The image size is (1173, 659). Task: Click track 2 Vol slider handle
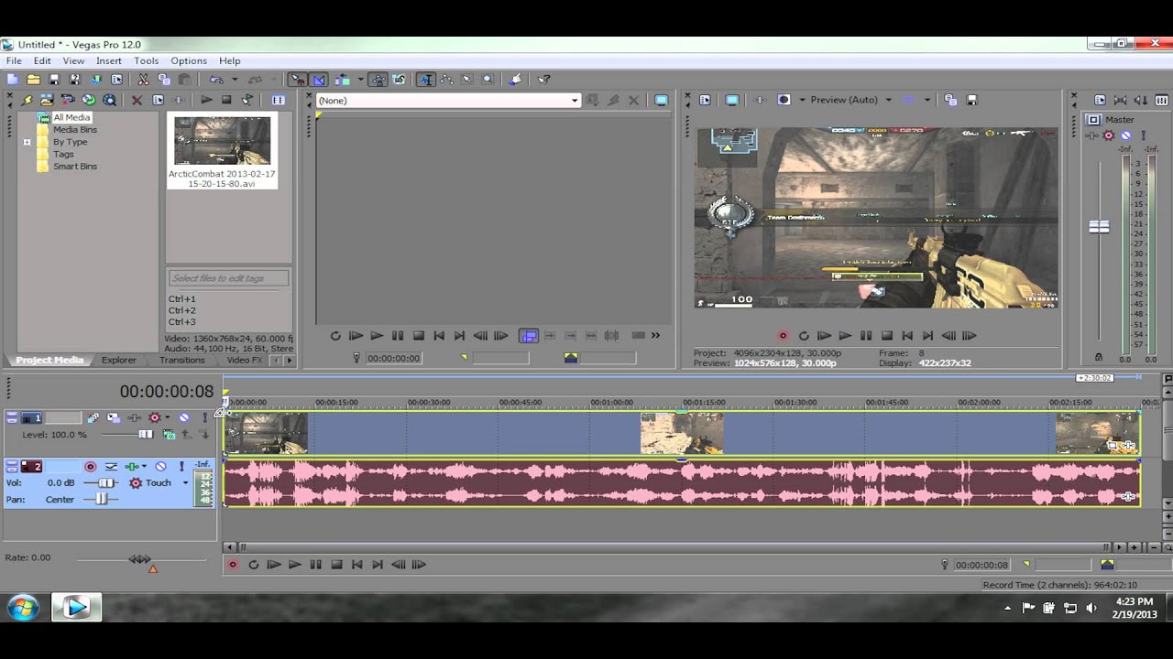coord(106,482)
